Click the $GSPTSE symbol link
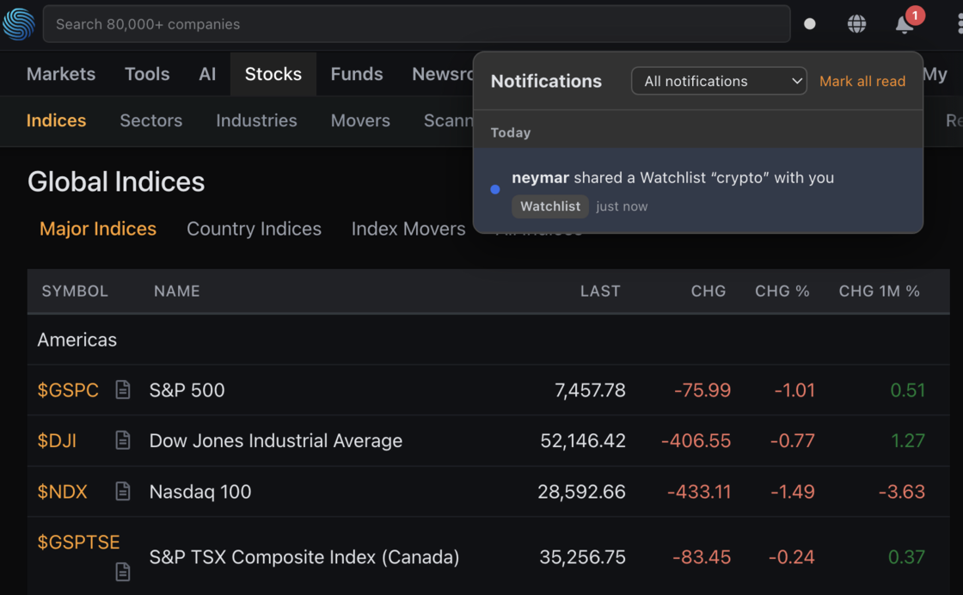963x595 pixels. [78, 542]
